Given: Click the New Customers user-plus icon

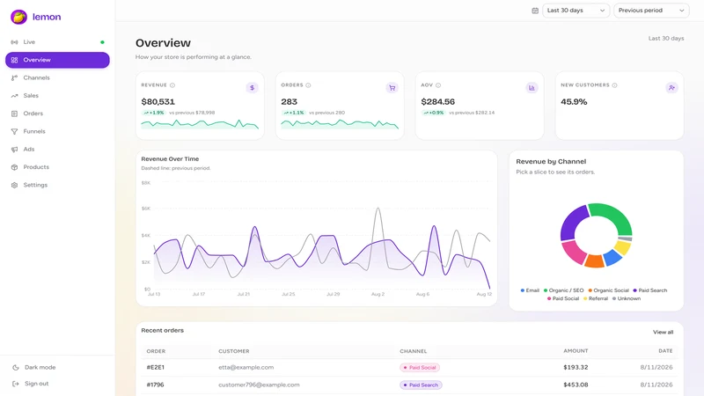Looking at the screenshot, I should (671, 87).
